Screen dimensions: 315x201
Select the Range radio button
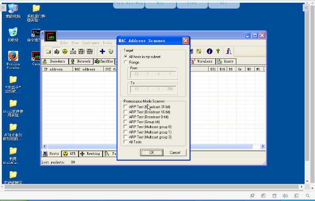click(126, 62)
